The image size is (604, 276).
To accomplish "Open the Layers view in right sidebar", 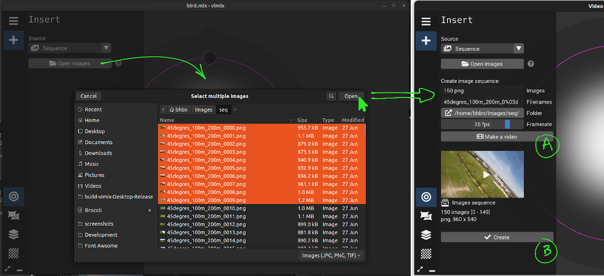I will coord(426,234).
